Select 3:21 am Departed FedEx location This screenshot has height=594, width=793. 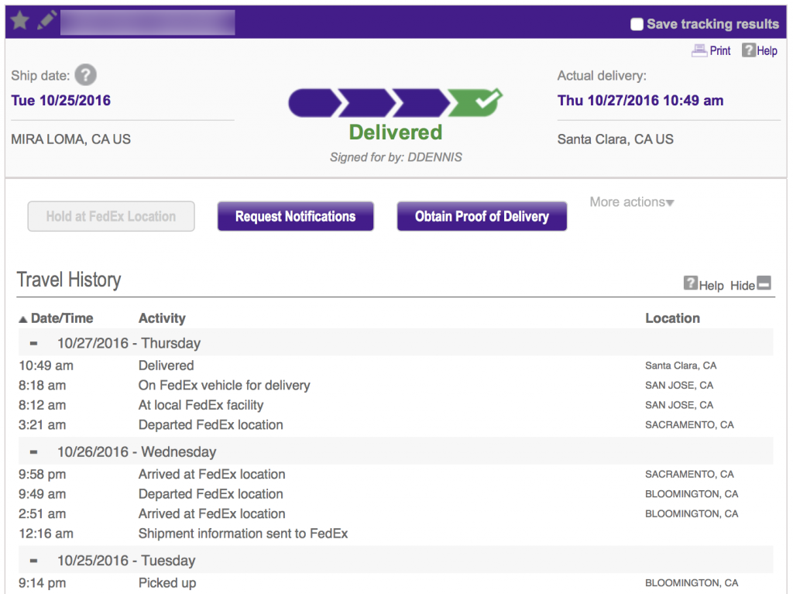[x=396, y=424]
